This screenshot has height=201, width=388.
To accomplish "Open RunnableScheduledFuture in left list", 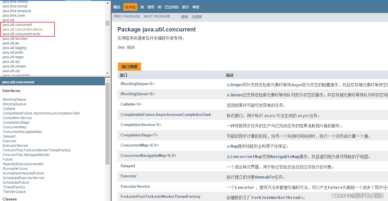I will pyautogui.click(x=23, y=173).
